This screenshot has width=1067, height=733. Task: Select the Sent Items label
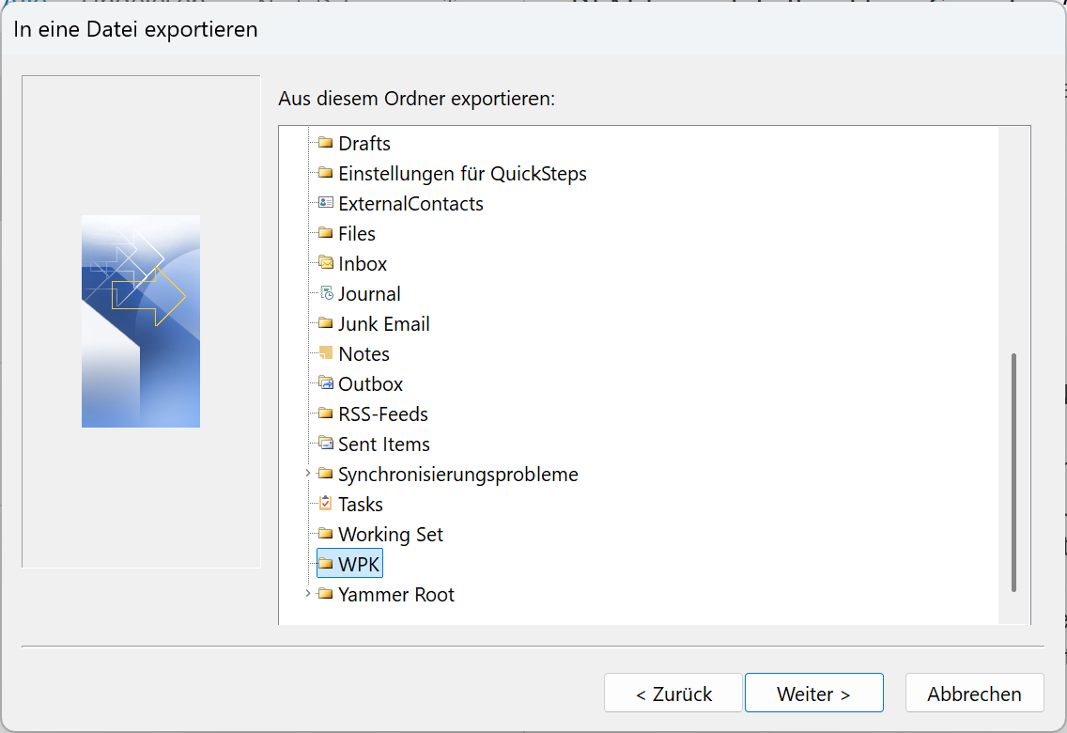point(384,444)
